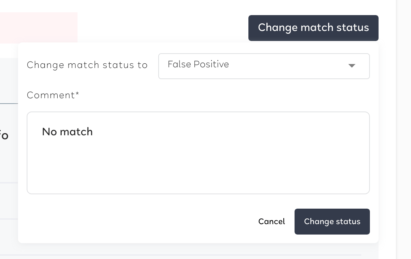Click the pink highlighted banner behind popup

(x=39, y=27)
